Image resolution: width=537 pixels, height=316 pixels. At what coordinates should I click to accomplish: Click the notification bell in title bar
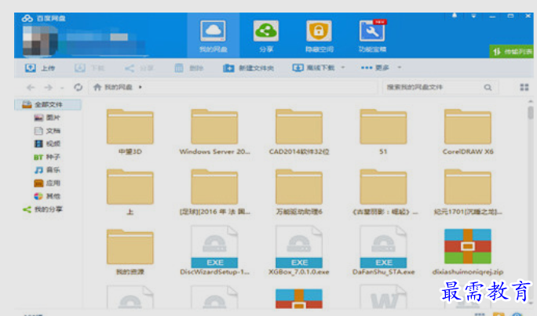click(x=455, y=16)
